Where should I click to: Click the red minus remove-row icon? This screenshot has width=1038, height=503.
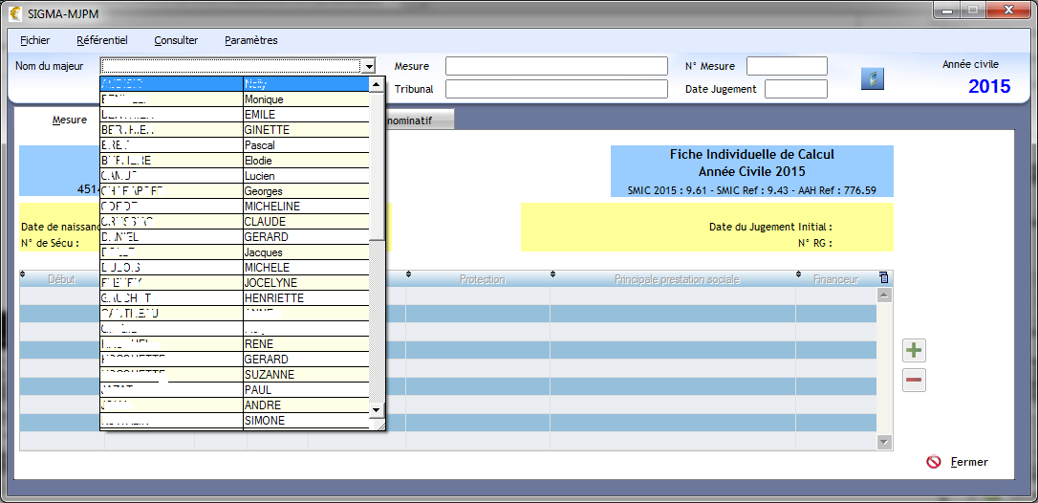pyautogui.click(x=914, y=381)
